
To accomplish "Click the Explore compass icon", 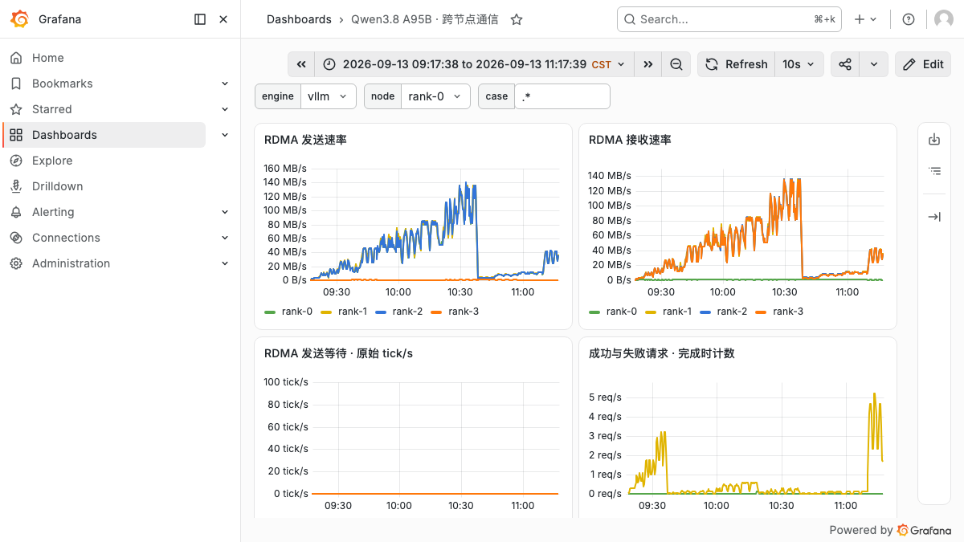I will [x=16, y=161].
